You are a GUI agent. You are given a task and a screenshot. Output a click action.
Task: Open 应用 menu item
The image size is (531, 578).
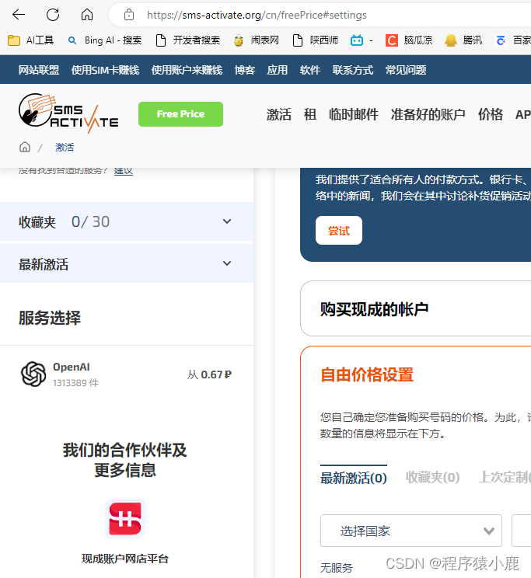click(x=277, y=70)
